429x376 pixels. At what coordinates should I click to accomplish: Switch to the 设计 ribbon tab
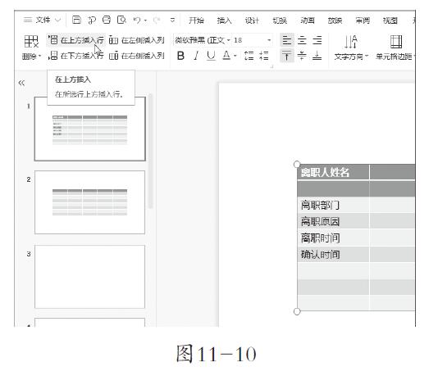[252, 20]
